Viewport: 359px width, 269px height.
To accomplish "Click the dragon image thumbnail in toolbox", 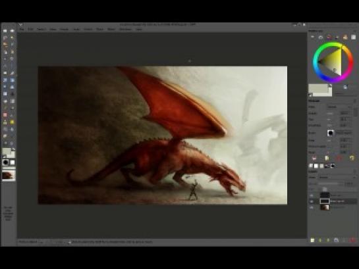I will pyautogui.click(x=9, y=176).
